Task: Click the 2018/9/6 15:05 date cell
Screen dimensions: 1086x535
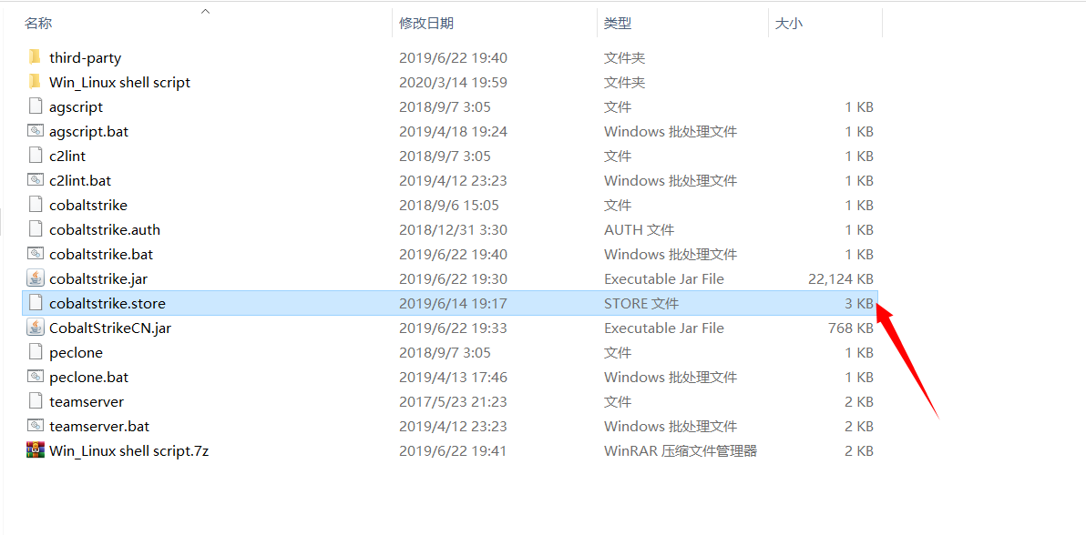Action: (449, 206)
